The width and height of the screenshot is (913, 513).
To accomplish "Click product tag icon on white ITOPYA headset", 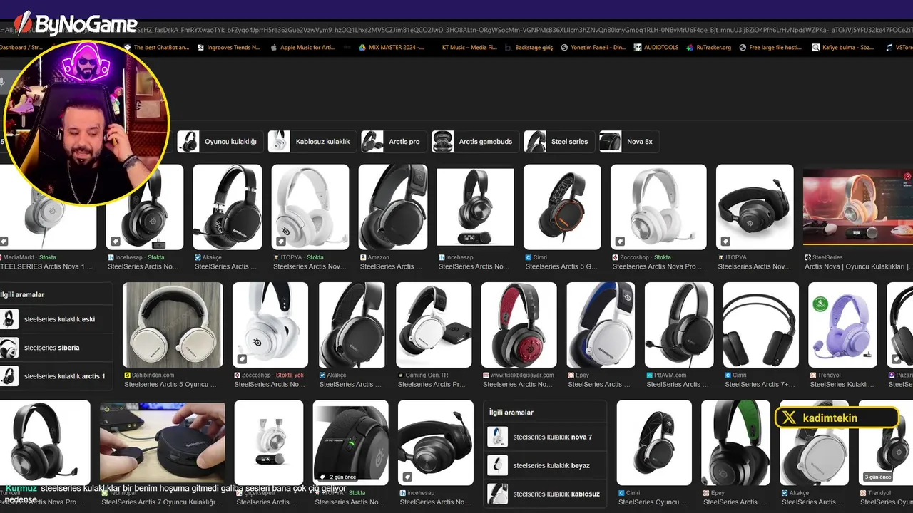I will (x=282, y=241).
